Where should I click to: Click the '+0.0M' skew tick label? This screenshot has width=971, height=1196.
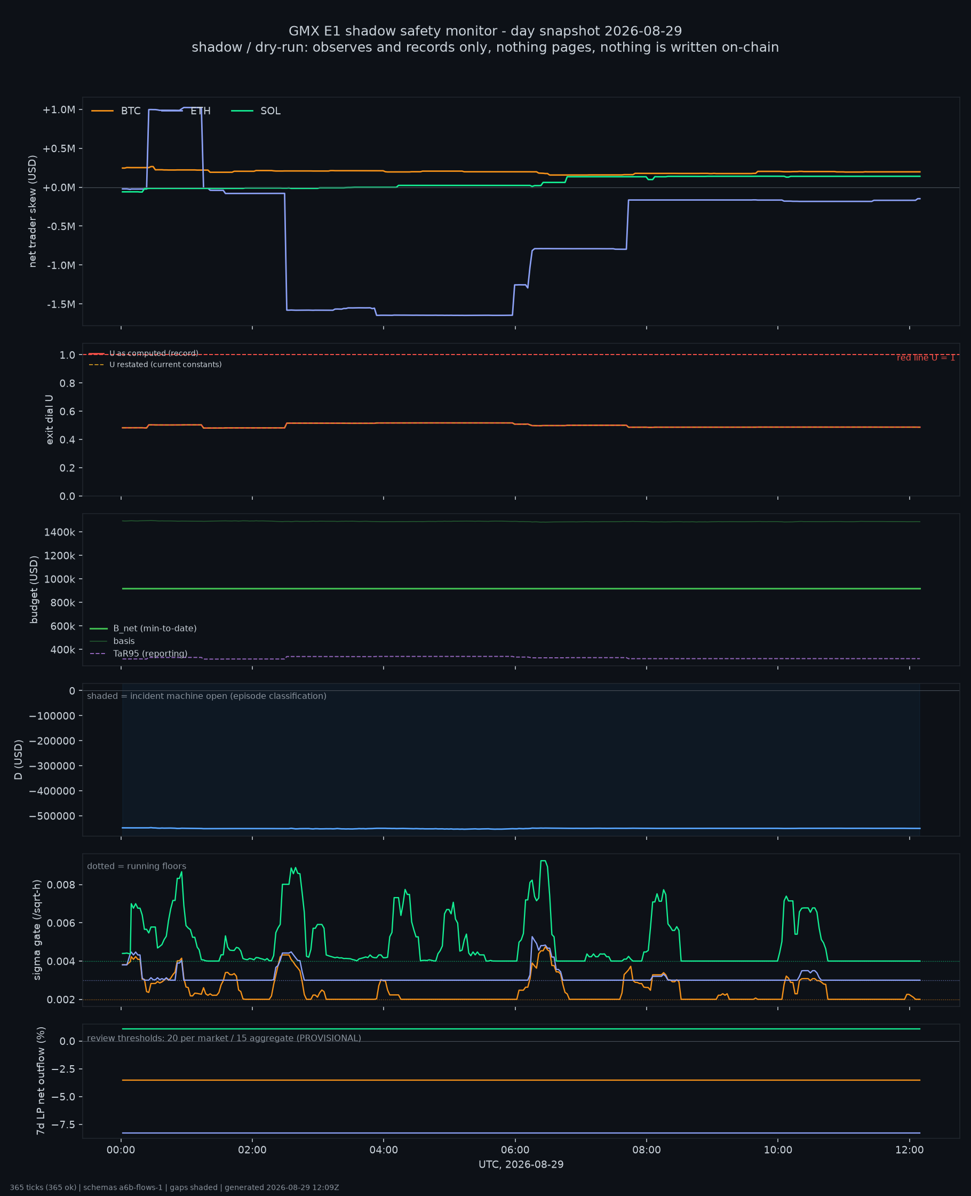click(x=59, y=187)
